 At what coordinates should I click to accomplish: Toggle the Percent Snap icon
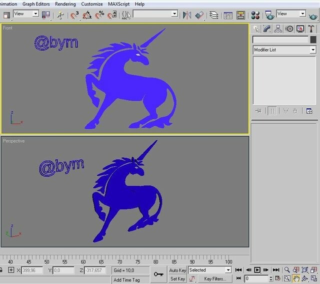[99, 15]
